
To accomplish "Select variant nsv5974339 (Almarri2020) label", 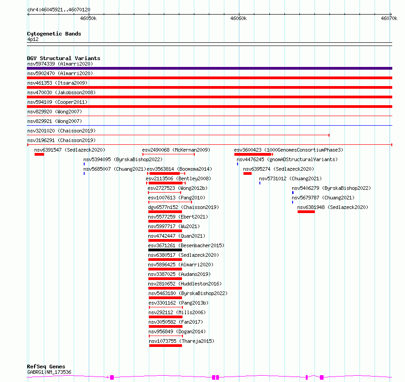I will tap(60, 64).
